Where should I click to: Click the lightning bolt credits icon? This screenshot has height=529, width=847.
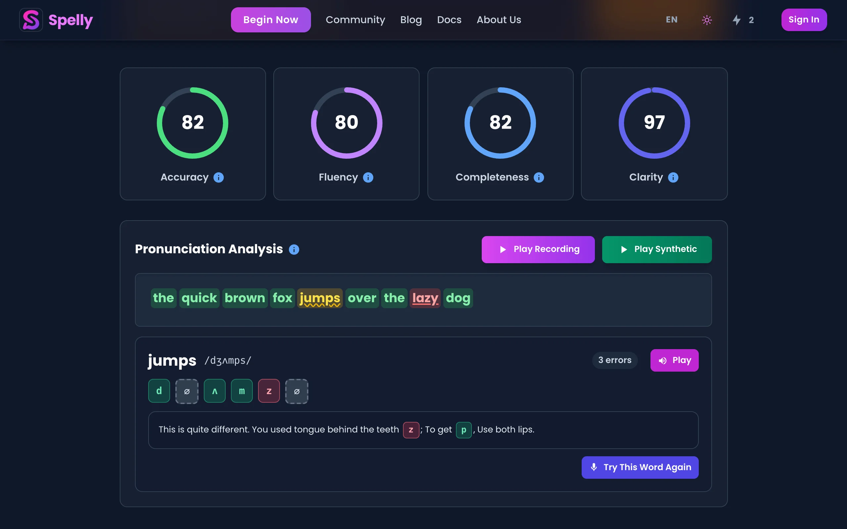point(736,20)
